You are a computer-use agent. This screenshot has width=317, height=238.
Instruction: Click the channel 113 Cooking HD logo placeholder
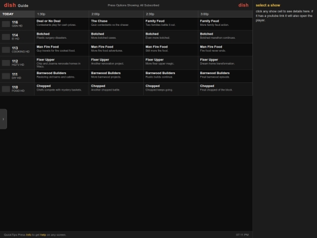[6, 50]
